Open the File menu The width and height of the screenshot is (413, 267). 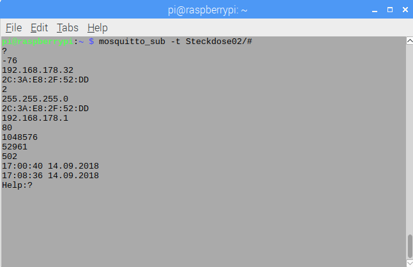(x=13, y=27)
